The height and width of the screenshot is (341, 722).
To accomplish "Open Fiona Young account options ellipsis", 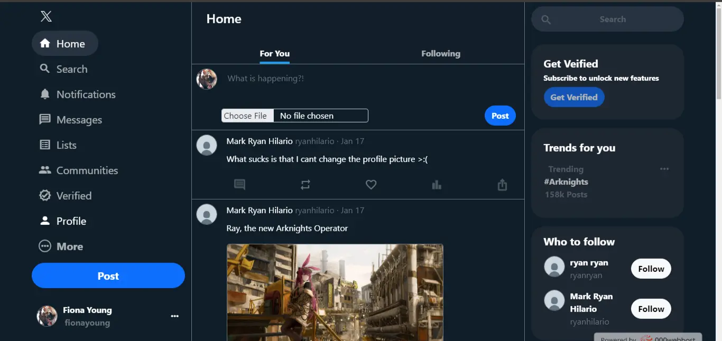I will coord(175,316).
